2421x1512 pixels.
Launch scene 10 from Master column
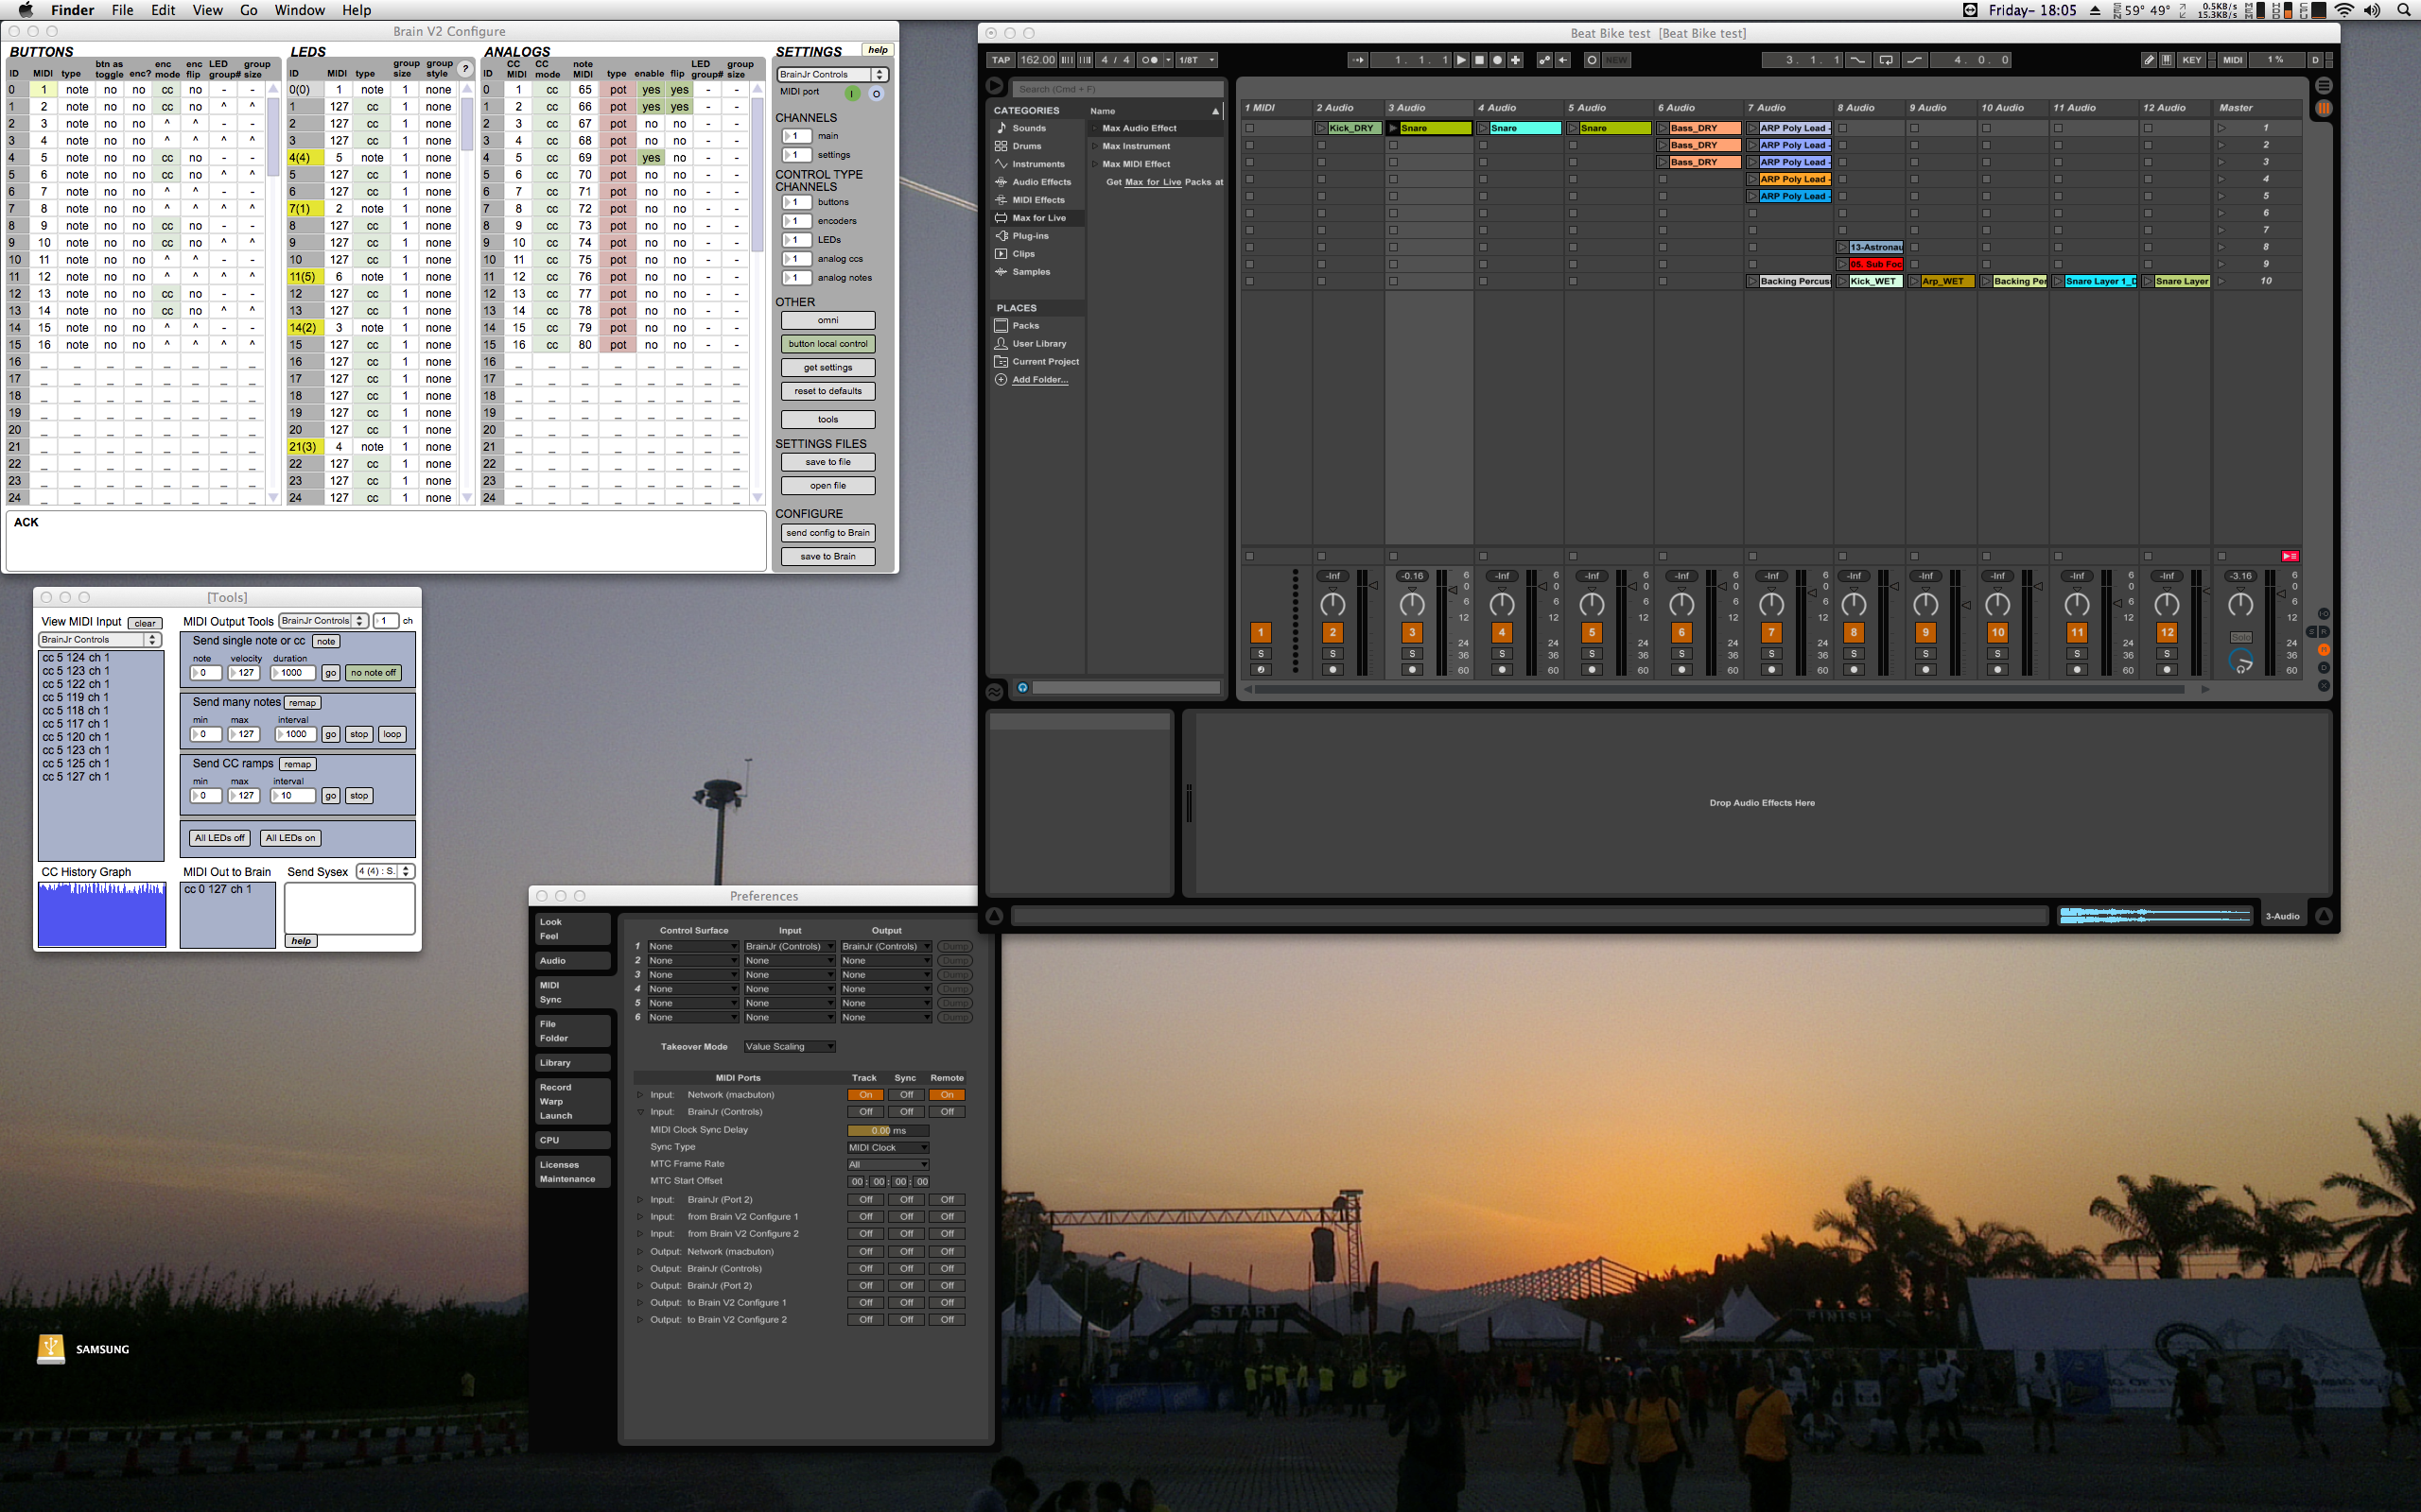click(x=2221, y=281)
